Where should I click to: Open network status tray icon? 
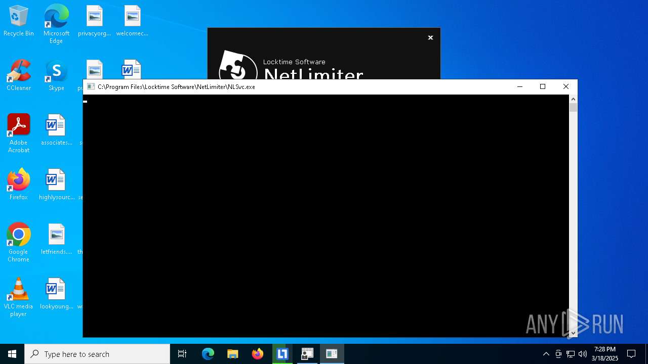[571, 354]
